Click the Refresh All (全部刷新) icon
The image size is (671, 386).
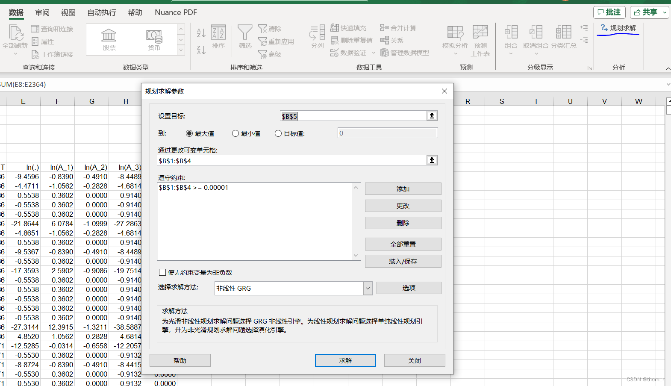(x=15, y=32)
